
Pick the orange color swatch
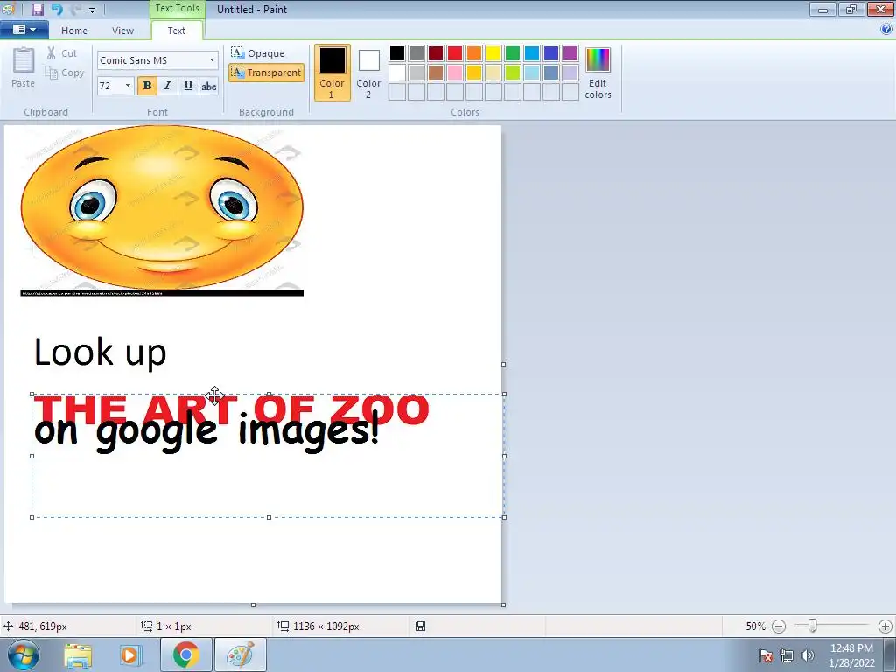[474, 53]
